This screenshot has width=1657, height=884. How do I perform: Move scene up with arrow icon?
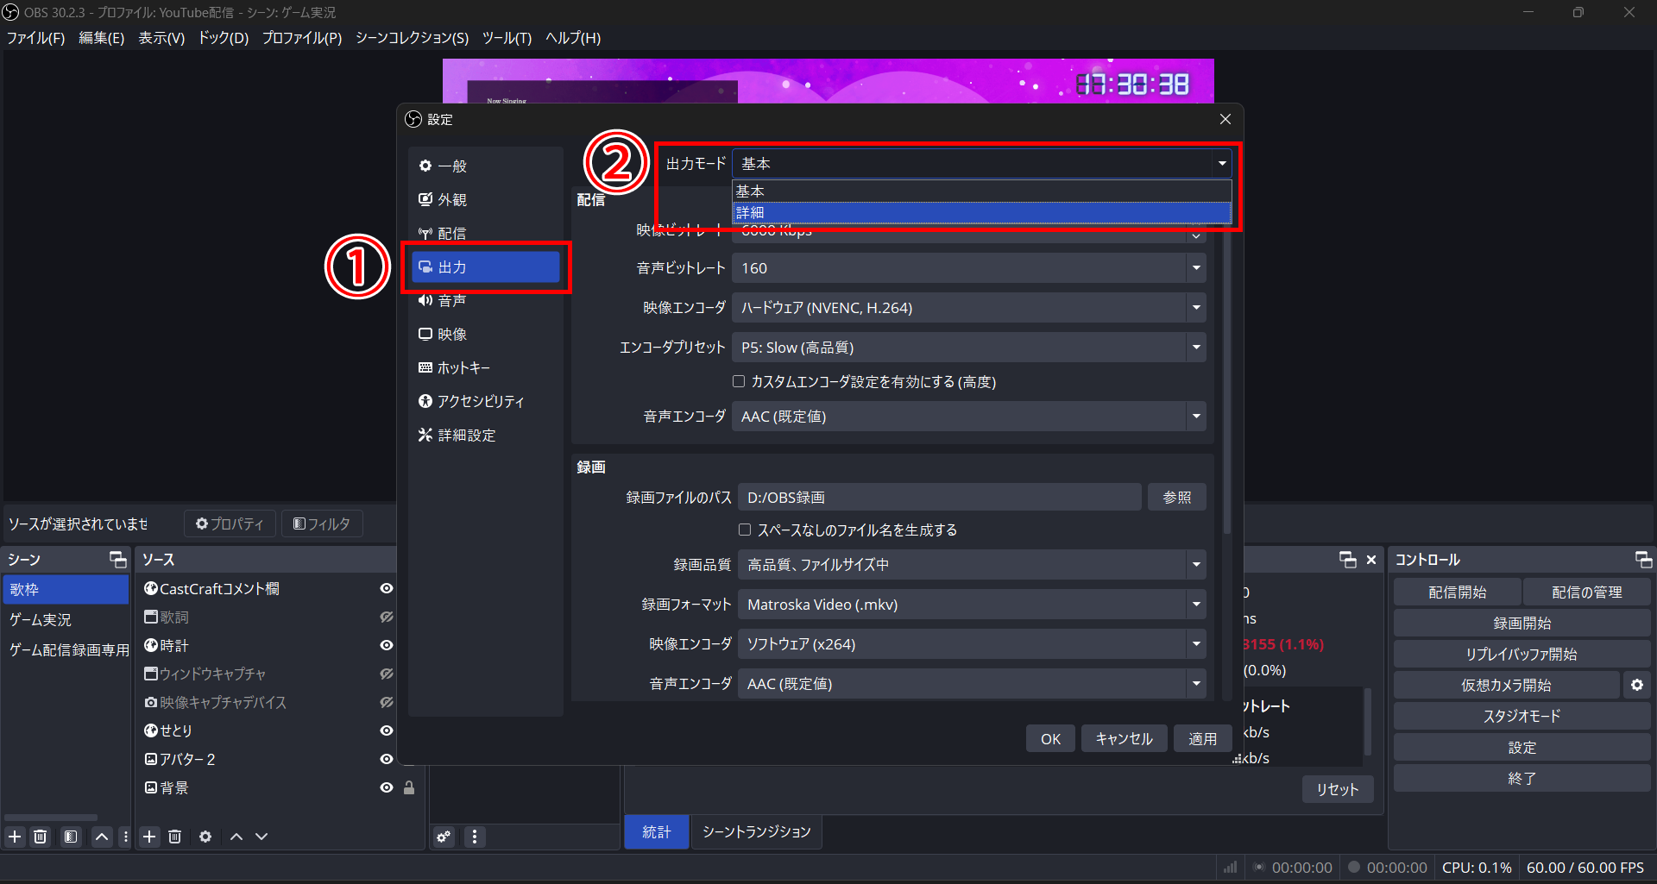click(x=102, y=837)
